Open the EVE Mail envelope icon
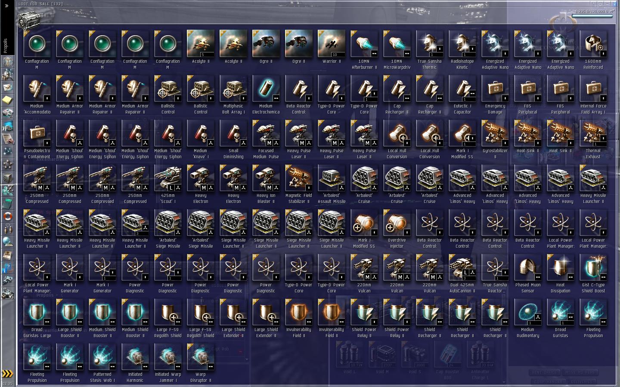The height and width of the screenshot is (387, 620). point(7,87)
